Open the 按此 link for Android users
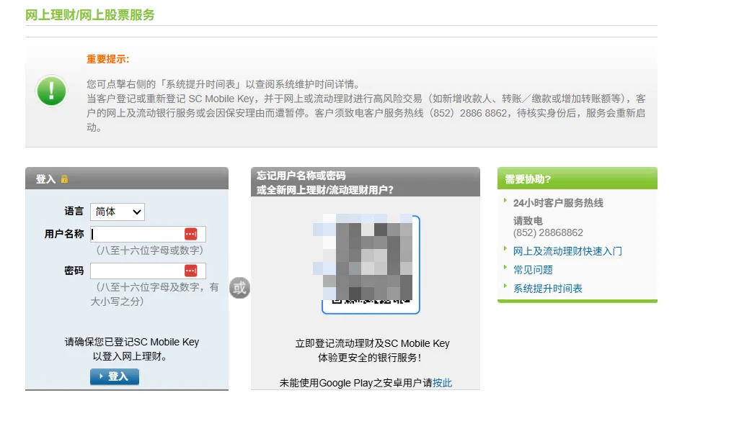 pyautogui.click(x=442, y=383)
